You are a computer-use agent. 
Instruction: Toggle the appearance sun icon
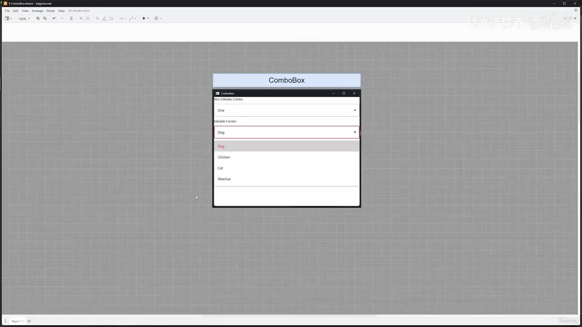tap(576, 10)
